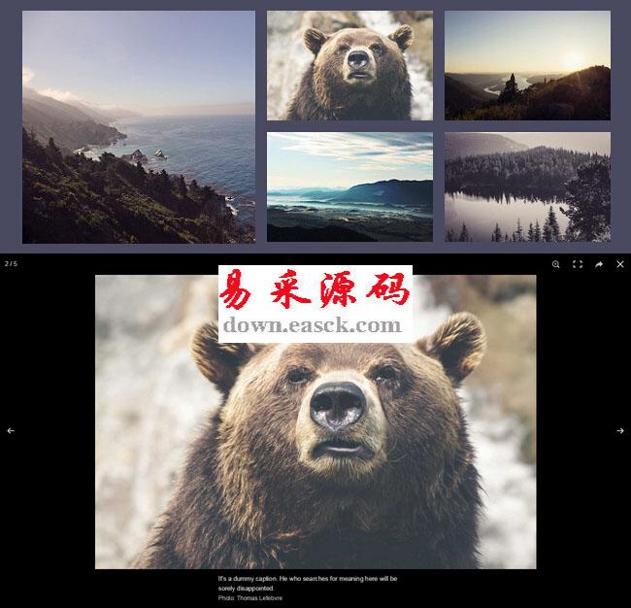Open the coastal cliffs ocean thumbnail
The image size is (631, 608).
pos(139,126)
